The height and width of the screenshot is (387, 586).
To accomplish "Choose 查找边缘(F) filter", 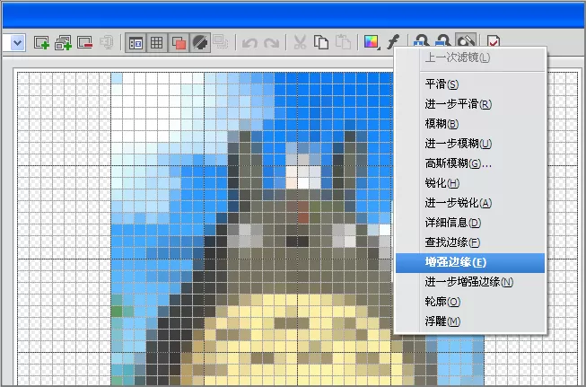I will tap(470, 242).
